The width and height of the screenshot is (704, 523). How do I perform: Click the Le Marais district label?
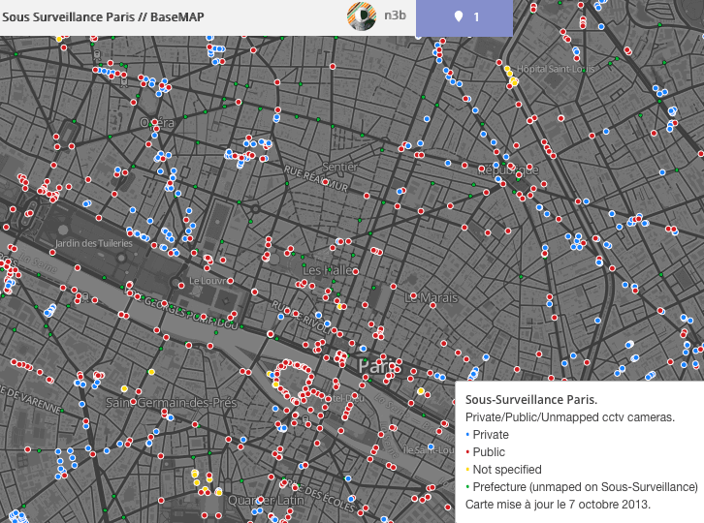pyautogui.click(x=431, y=298)
